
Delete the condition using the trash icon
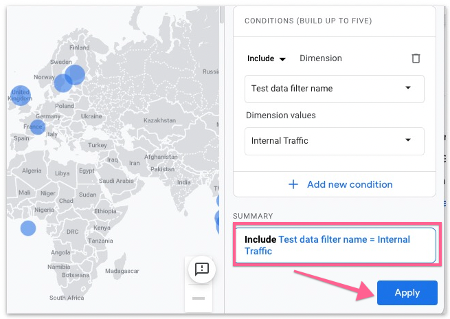tap(416, 58)
